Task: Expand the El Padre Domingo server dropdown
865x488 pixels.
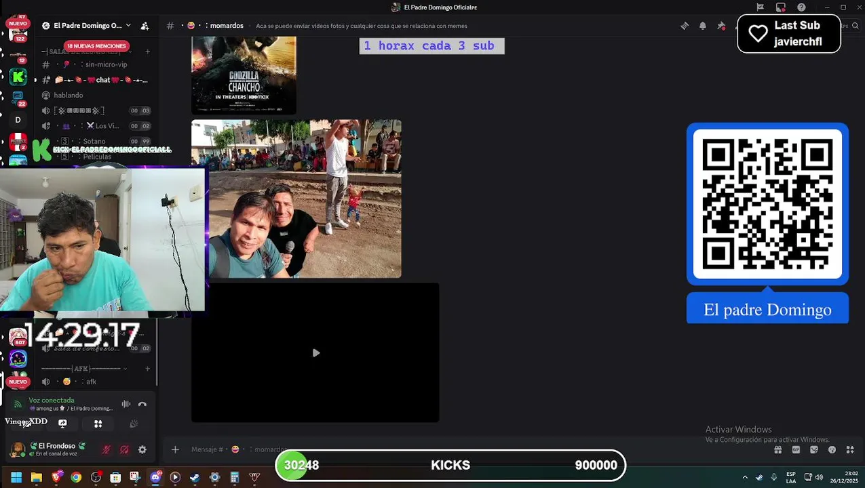Action: click(128, 26)
